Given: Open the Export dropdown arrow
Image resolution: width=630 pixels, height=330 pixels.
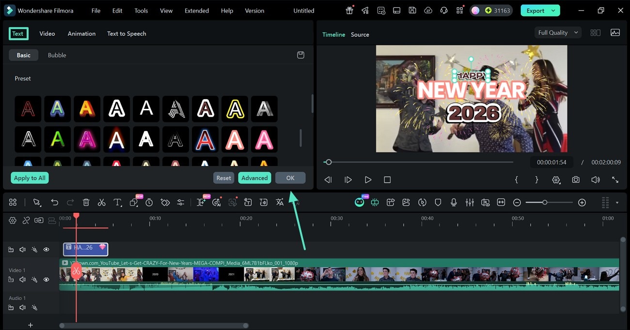Looking at the screenshot, I should pos(552,10).
